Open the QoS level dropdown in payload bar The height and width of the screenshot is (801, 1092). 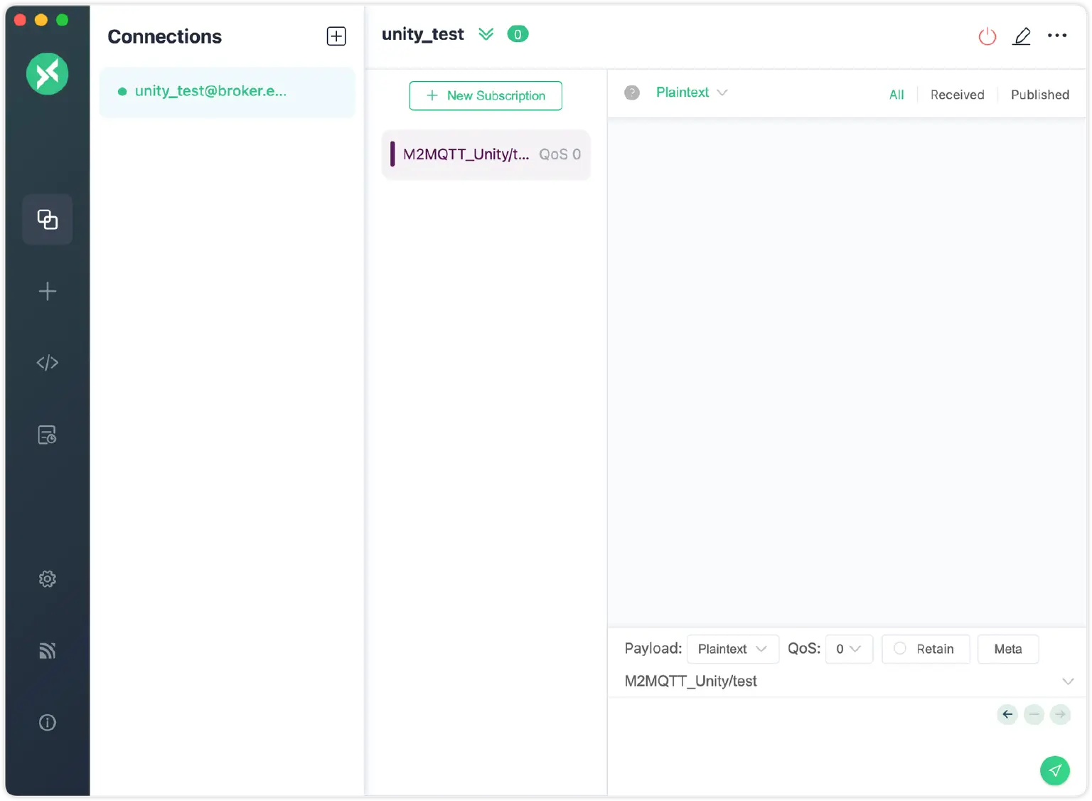click(x=848, y=649)
